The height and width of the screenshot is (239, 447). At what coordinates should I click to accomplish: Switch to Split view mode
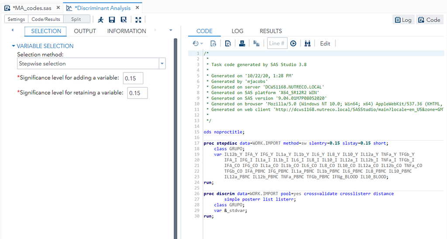pos(76,19)
